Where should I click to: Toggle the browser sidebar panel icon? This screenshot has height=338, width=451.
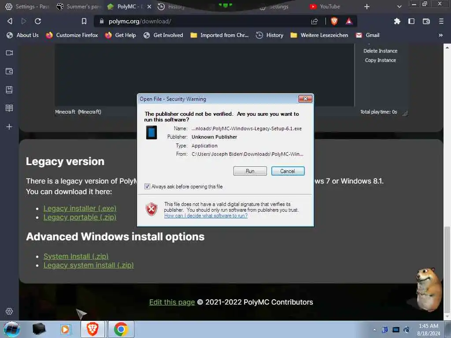(x=411, y=21)
